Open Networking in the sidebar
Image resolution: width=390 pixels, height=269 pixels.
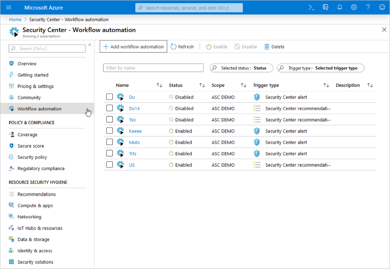point(29,217)
